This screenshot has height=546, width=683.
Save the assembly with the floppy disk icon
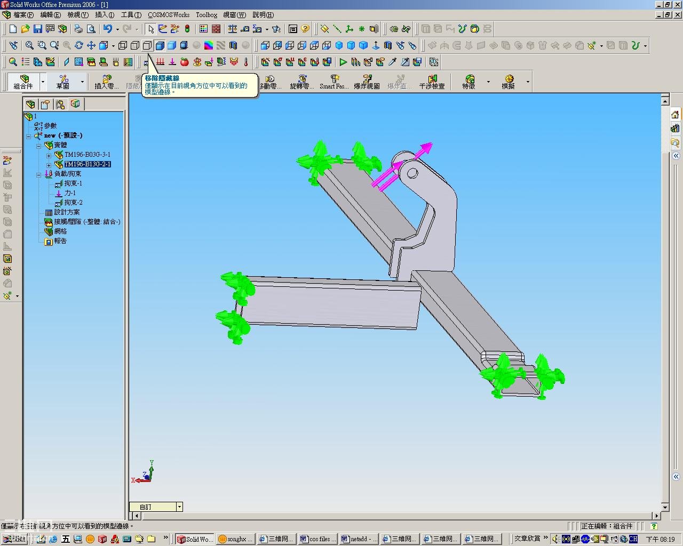click(x=37, y=29)
